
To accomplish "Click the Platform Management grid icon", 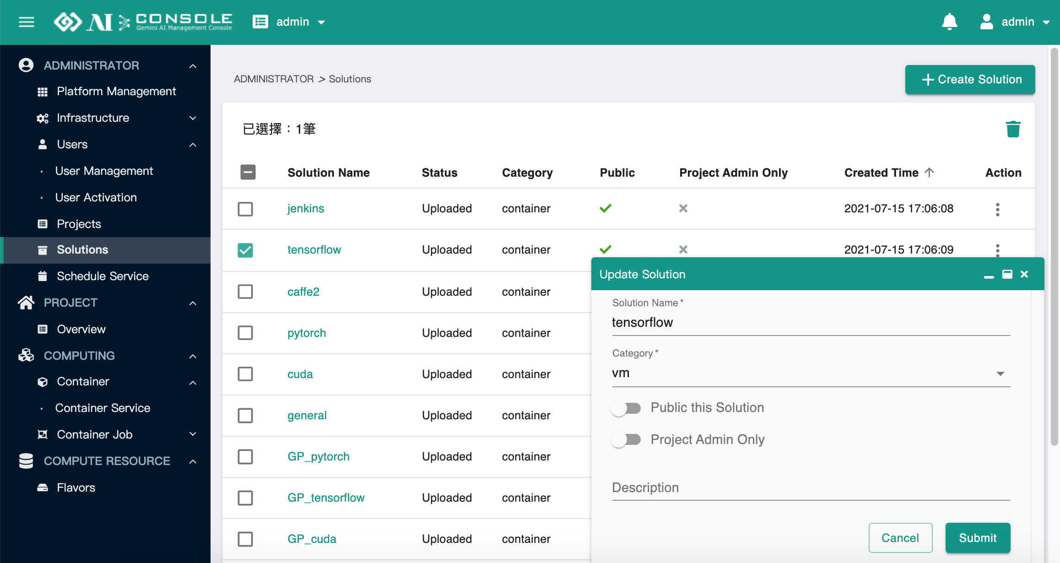I will [x=43, y=92].
